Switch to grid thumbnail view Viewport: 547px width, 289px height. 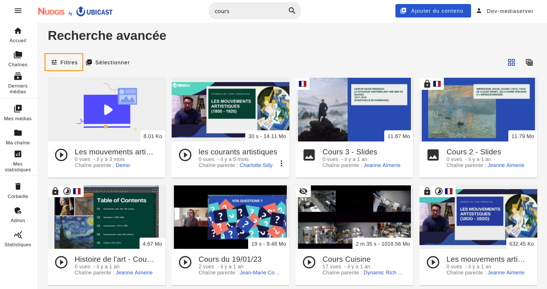coord(511,62)
